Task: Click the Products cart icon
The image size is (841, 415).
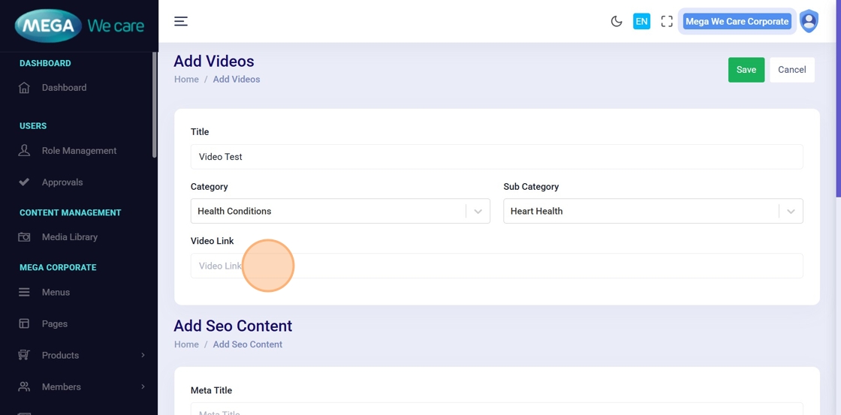Action: tap(24, 356)
